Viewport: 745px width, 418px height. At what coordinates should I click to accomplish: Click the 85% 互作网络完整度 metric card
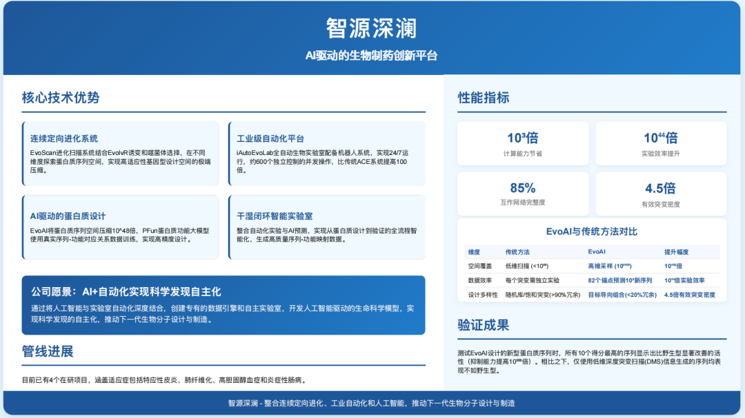coord(523,194)
